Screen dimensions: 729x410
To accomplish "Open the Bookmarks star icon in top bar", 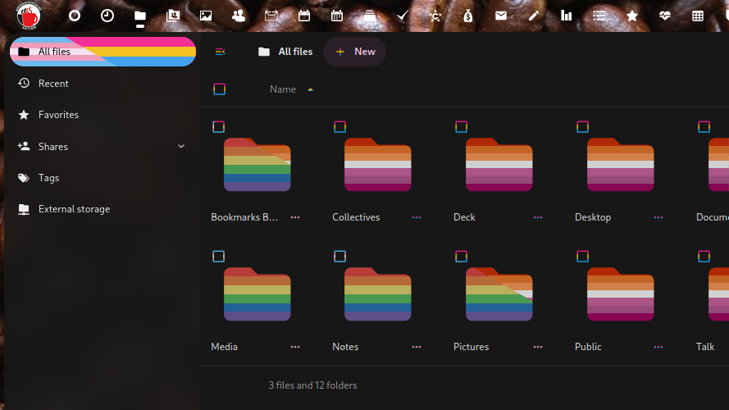I will click(x=632, y=16).
